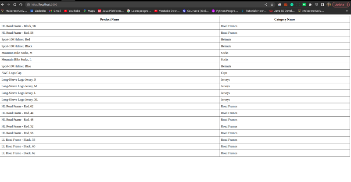The image size is (351, 182).
Task: Bookmark this page with the star icon
Action: coord(272,4)
